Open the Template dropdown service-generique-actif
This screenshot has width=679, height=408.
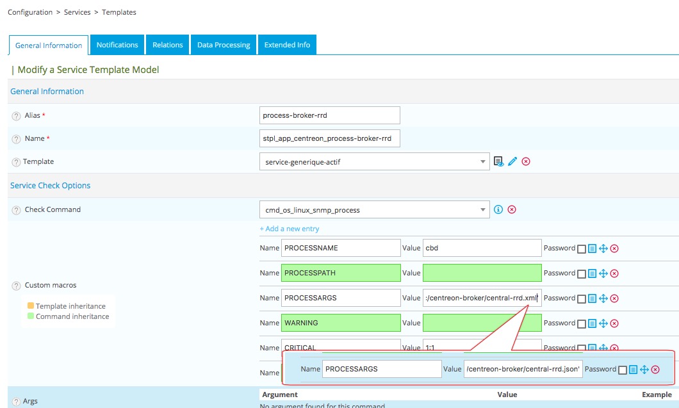tap(375, 162)
